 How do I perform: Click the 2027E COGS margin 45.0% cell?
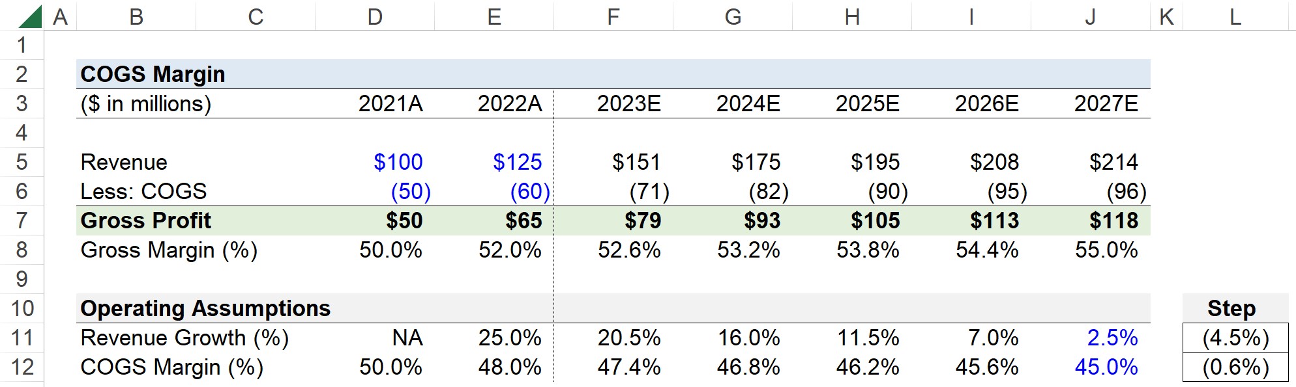[x=1091, y=367]
